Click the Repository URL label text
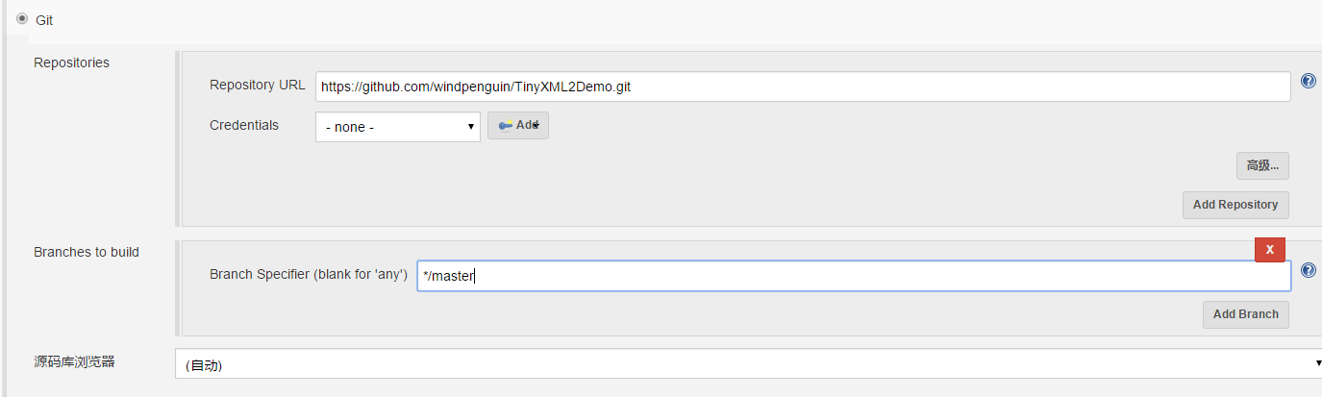The height and width of the screenshot is (397, 1322). point(257,85)
